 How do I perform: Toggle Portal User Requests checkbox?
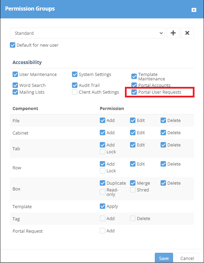point(134,92)
